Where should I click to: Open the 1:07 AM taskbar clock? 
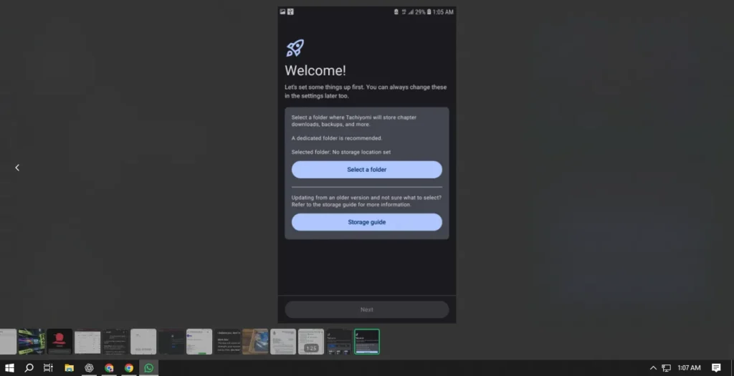pos(689,368)
